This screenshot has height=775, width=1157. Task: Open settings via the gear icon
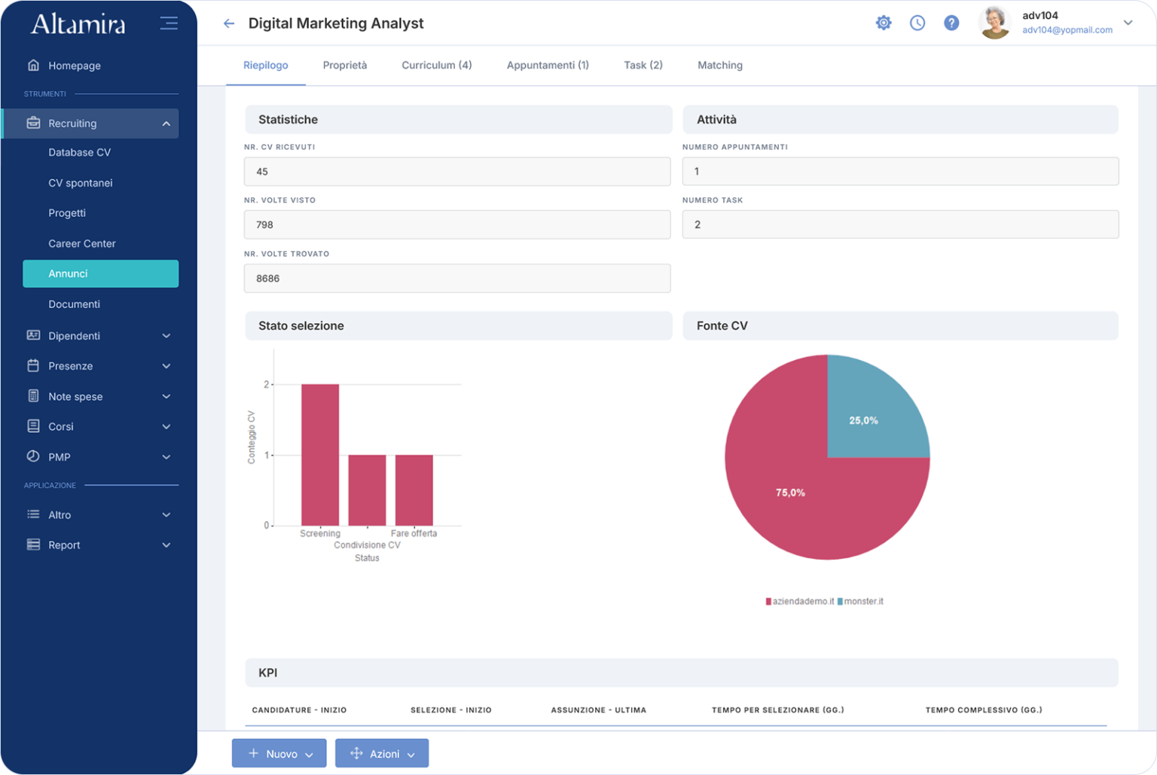tap(884, 23)
